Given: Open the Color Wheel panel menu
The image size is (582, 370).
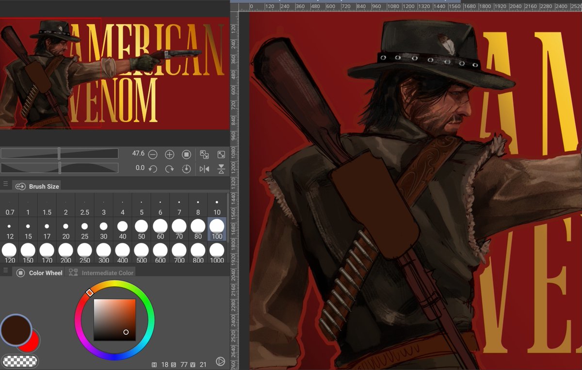Looking at the screenshot, I should point(6,270).
